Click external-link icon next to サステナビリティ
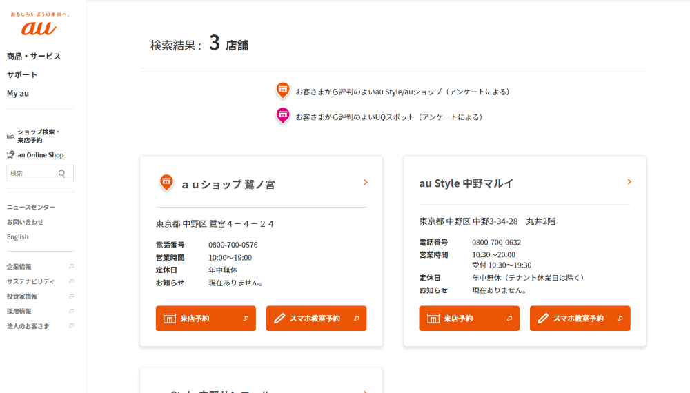This screenshot has width=690, height=393. [71, 281]
